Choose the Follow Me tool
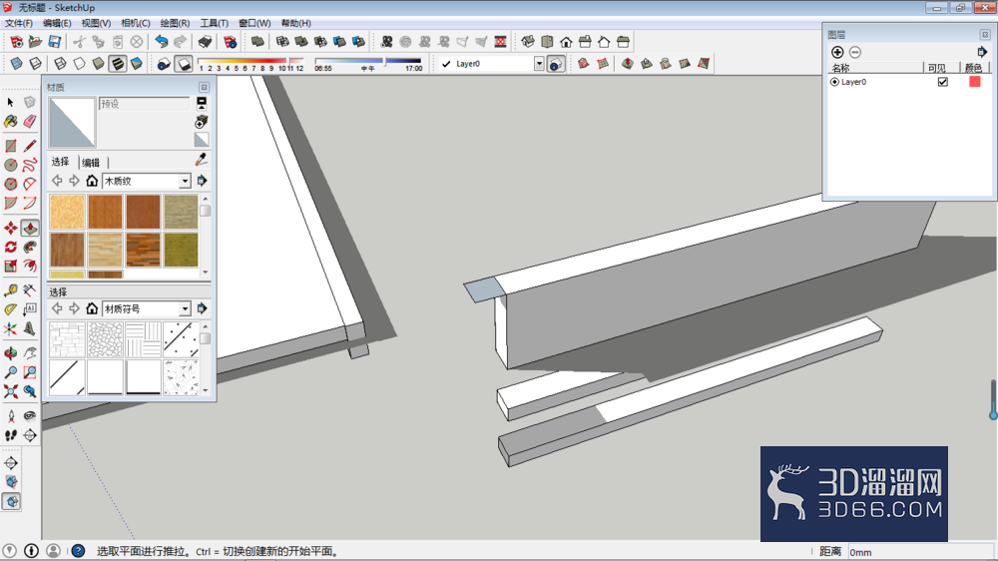998x561 pixels. pyautogui.click(x=30, y=248)
